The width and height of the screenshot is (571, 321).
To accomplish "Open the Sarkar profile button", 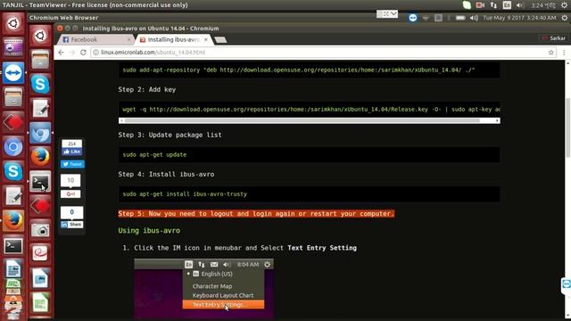I will [554, 38].
